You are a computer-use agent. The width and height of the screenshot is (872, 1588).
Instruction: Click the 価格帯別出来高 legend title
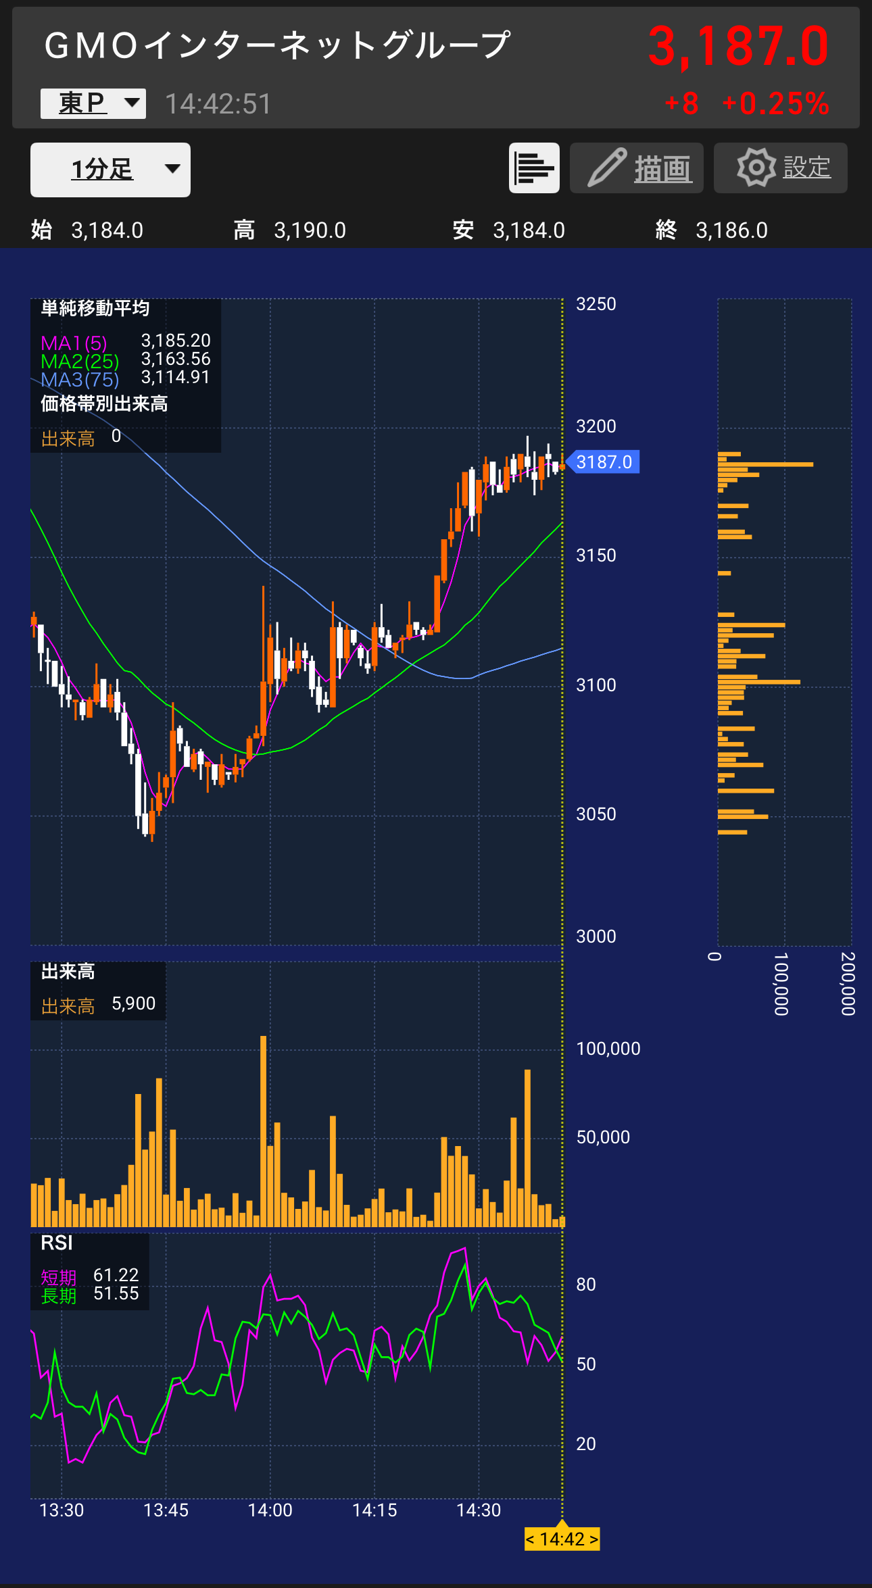[104, 404]
